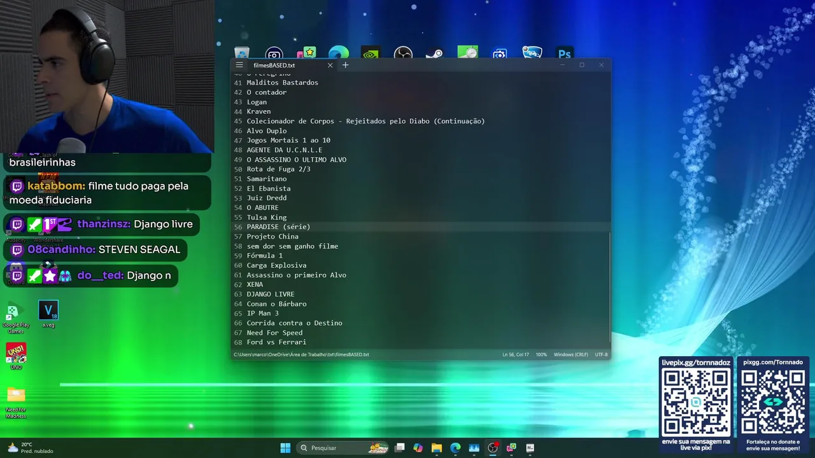Click the line 'O ASSASSINO O ULTIMO ALVO'
Image resolution: width=815 pixels, height=458 pixels.
tap(296, 160)
